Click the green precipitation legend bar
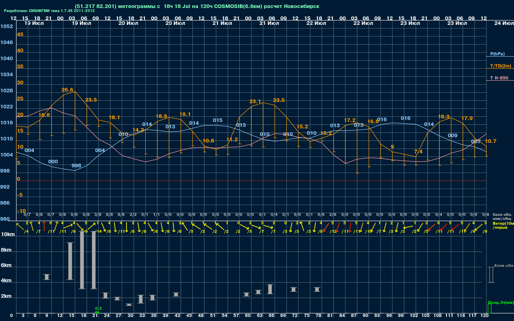The image size is (514, 321). click(489, 309)
